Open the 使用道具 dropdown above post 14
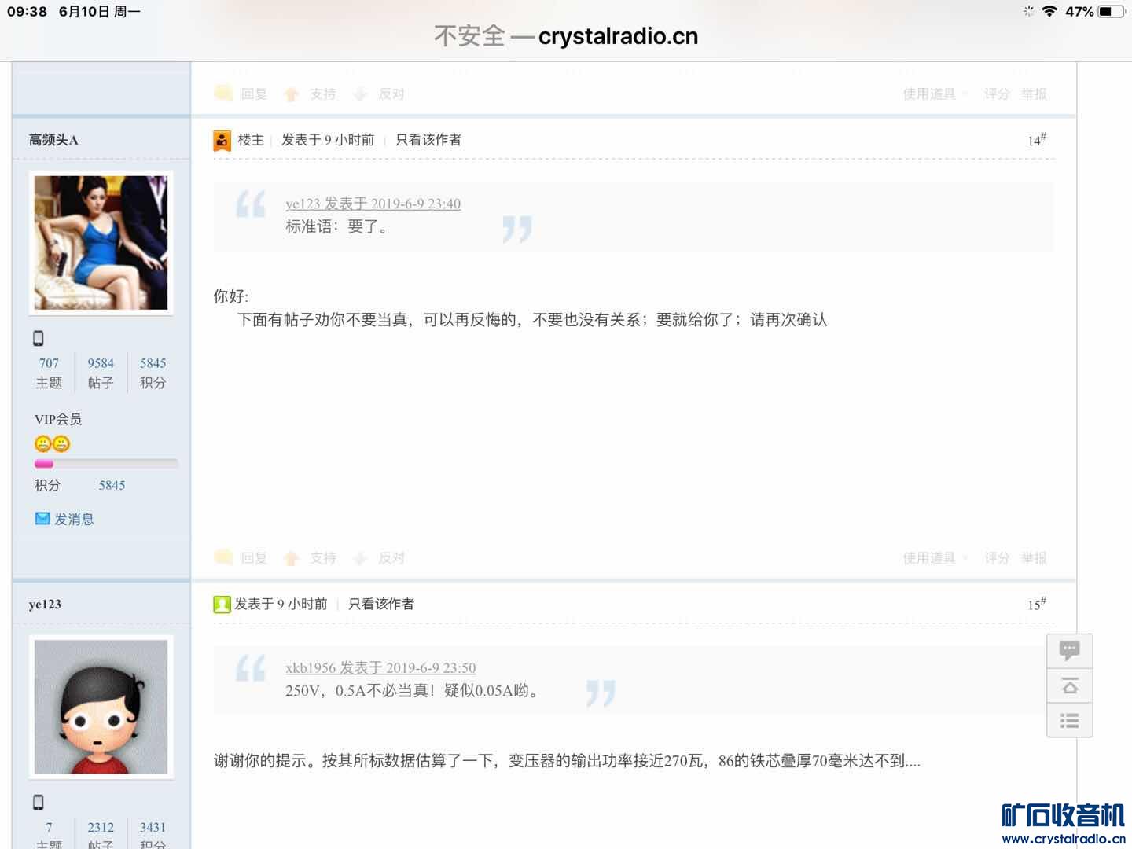Viewport: 1132px width, 849px height. pos(935,94)
